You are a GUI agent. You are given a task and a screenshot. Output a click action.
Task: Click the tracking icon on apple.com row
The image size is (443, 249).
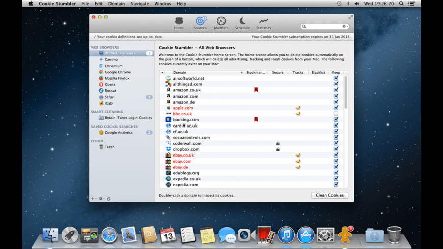298,108
